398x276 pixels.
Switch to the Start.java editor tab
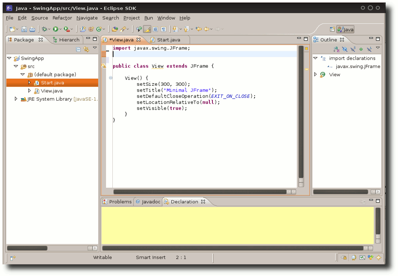(x=168, y=40)
